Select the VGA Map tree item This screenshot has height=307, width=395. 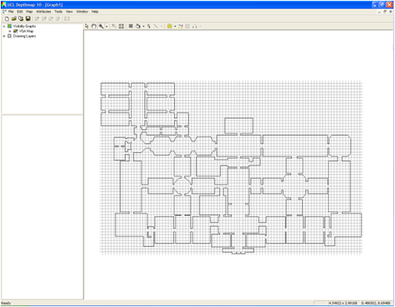26,31
